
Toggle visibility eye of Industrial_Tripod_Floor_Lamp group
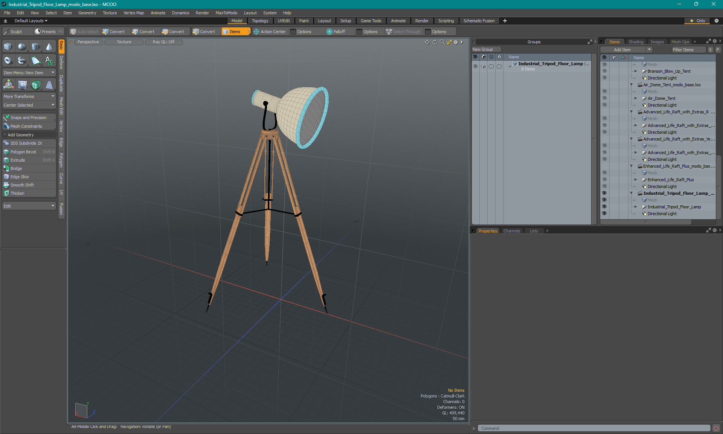point(475,66)
